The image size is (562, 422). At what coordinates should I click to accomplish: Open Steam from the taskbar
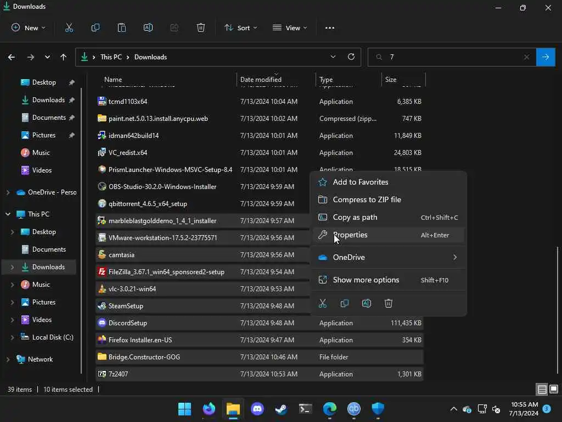[282, 409]
